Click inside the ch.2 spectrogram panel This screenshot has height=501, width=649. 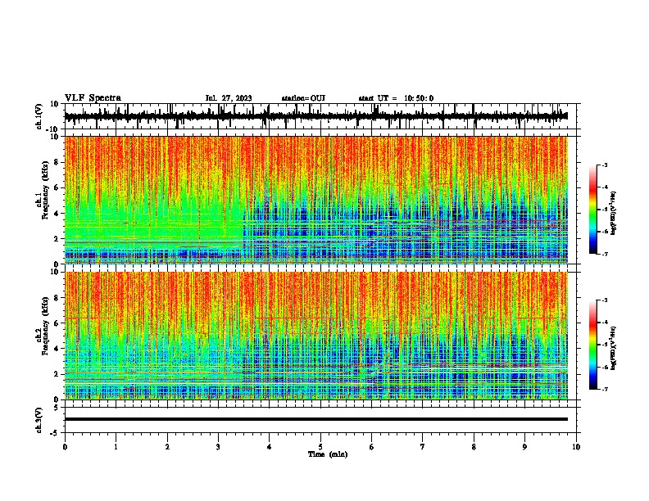click(316, 336)
